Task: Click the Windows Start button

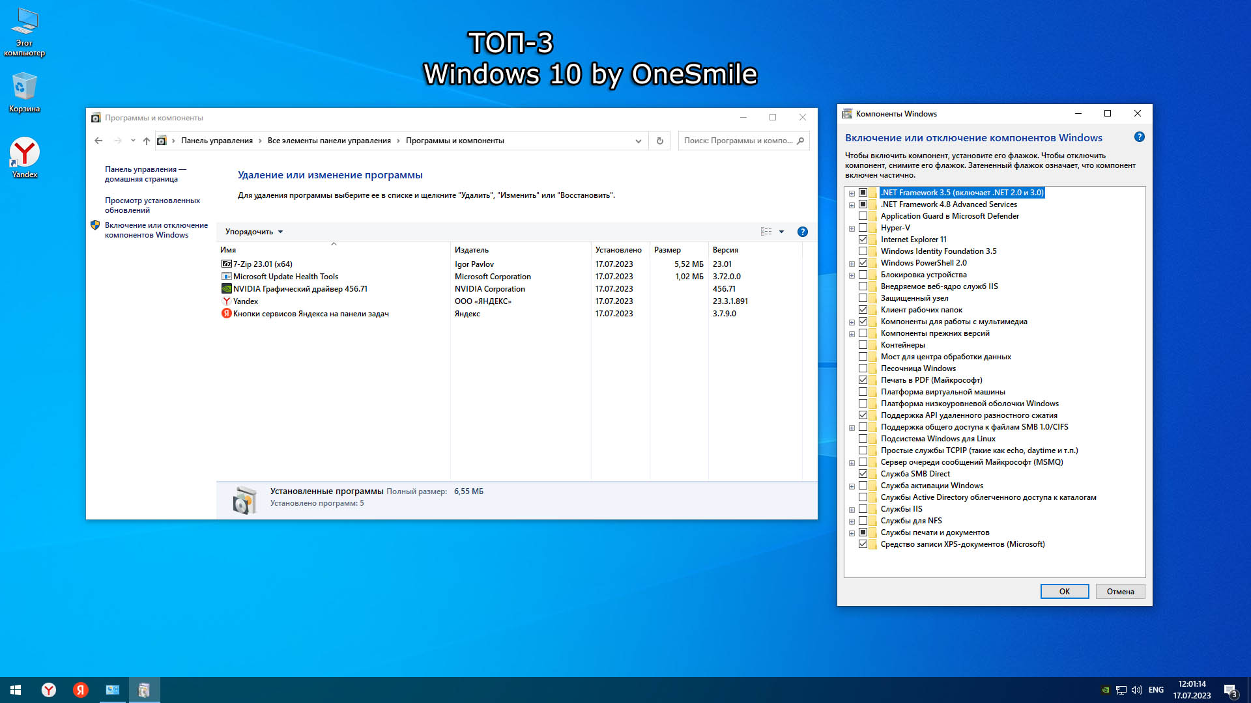Action: tap(16, 690)
